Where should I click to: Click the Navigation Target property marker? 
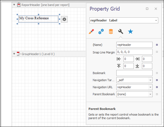click(157, 80)
